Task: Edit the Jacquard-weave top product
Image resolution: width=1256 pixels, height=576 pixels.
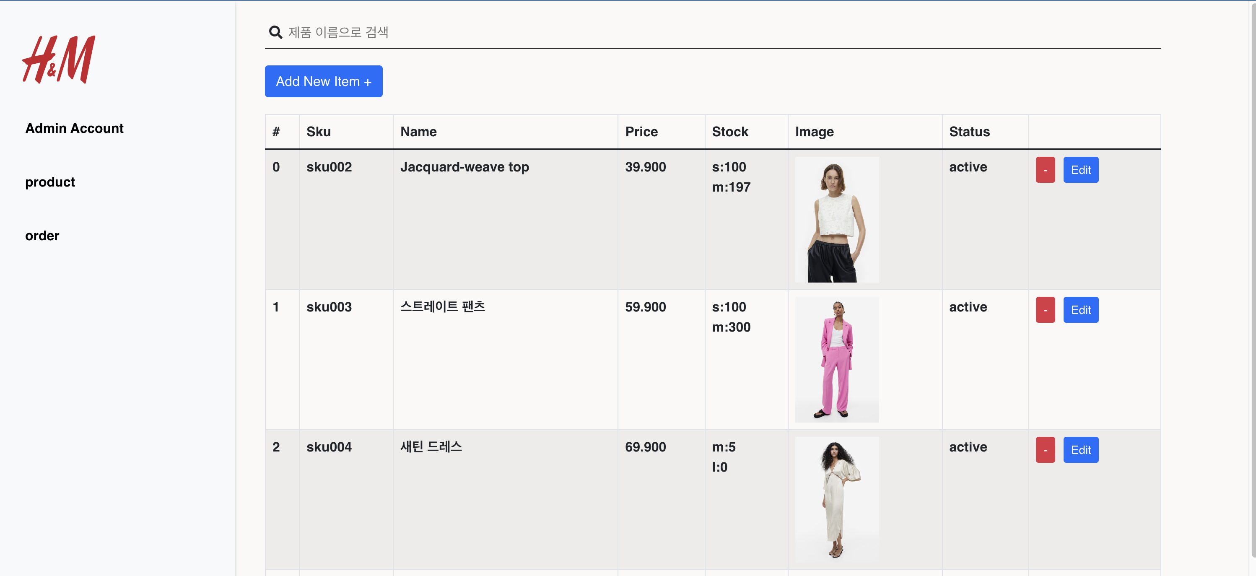Action: click(x=1080, y=170)
